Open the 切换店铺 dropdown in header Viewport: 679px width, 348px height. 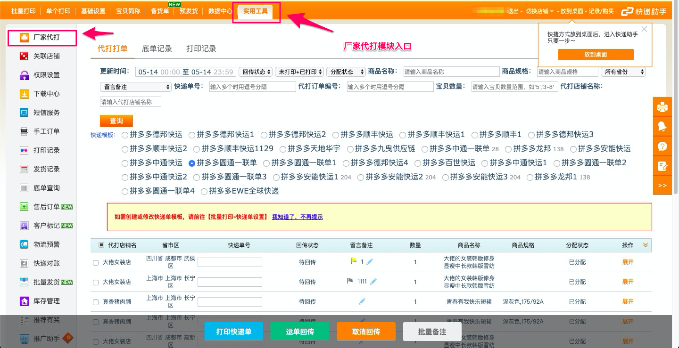point(539,11)
